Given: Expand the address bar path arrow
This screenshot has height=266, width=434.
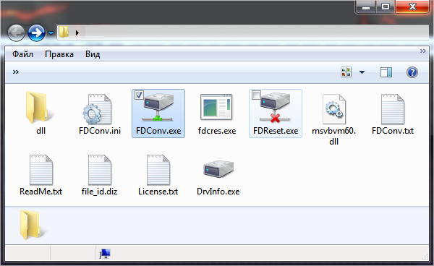Looking at the screenshot, I should [x=77, y=33].
